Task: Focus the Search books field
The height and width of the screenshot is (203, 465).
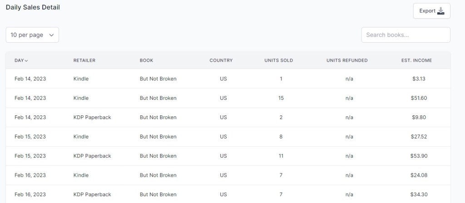Action: click(x=406, y=35)
